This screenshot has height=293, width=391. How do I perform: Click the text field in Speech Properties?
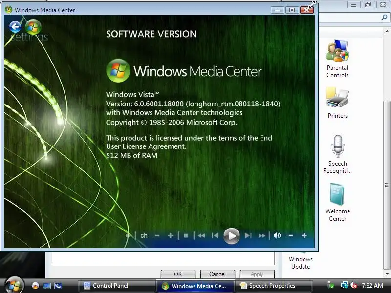point(163,258)
